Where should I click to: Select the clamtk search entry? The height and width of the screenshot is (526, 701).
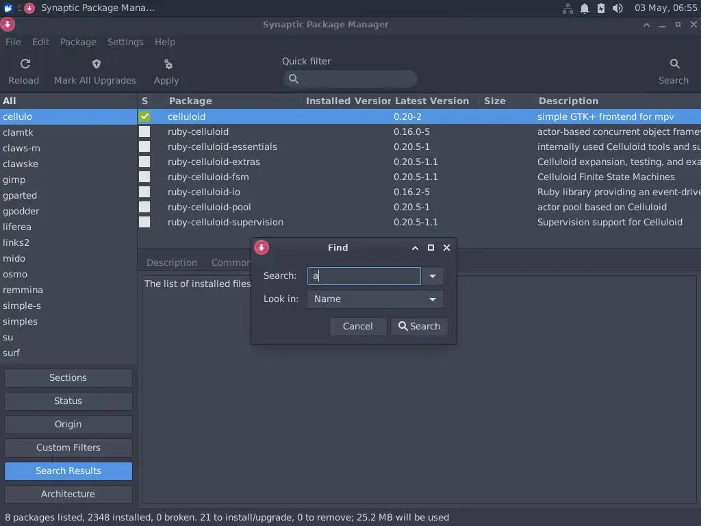[x=68, y=132]
